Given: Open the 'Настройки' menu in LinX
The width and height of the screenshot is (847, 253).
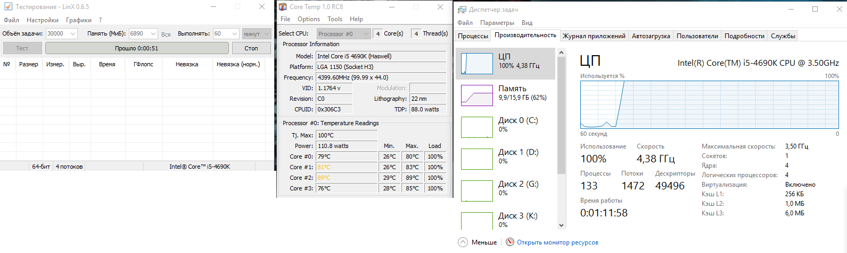Looking at the screenshot, I should click(x=43, y=20).
